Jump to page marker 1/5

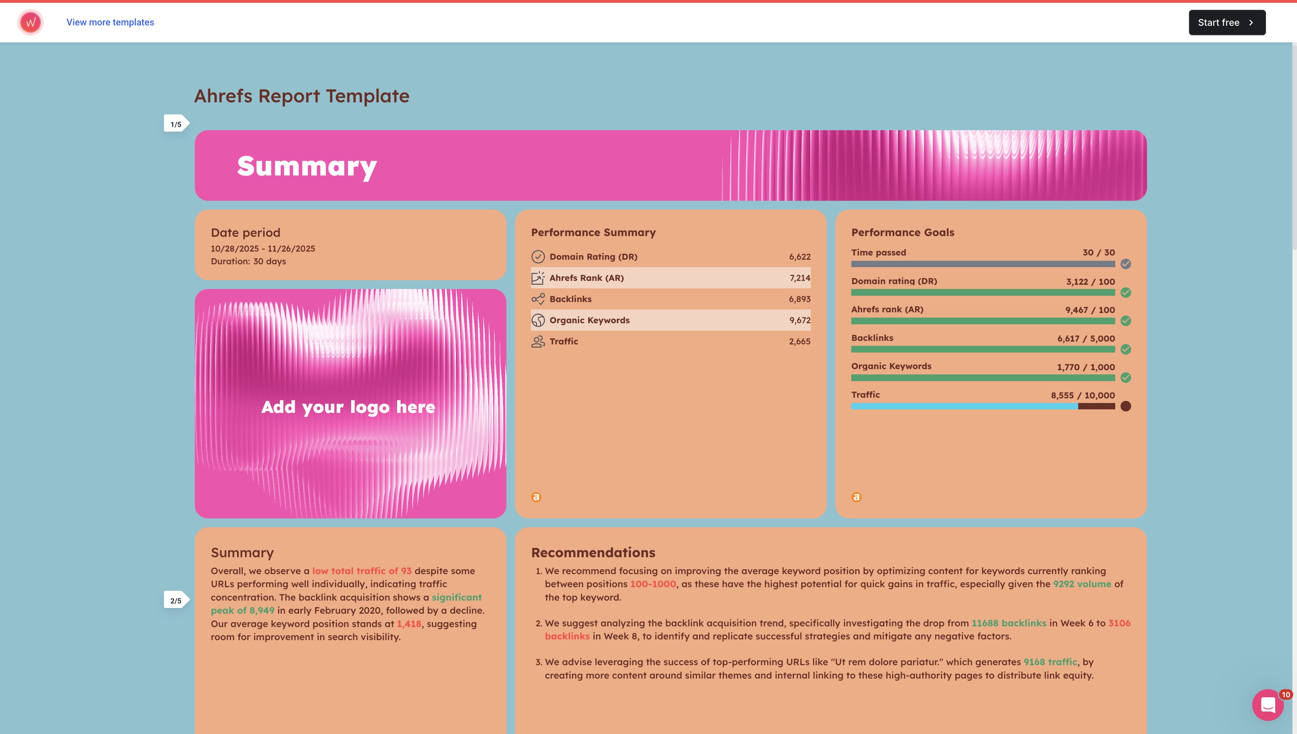click(176, 124)
